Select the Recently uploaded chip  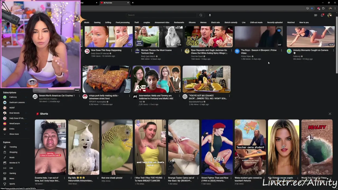click(x=275, y=22)
